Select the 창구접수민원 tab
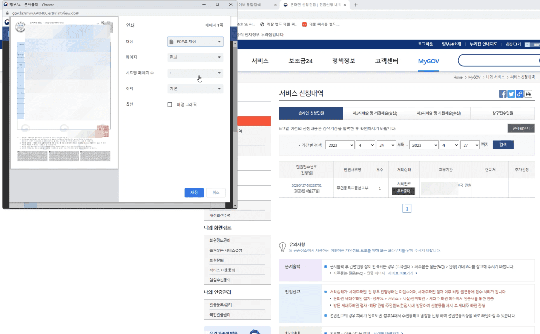Viewport: 540px width, 334px height. tap(503, 113)
